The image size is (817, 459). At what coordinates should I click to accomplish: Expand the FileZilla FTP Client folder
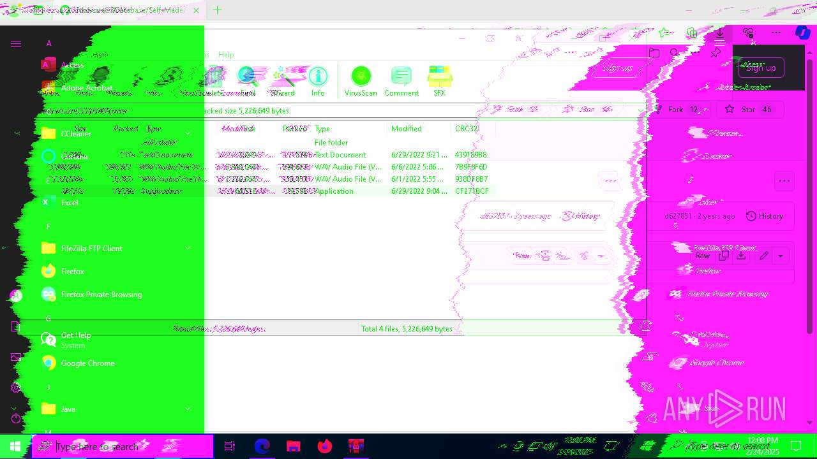pos(187,249)
